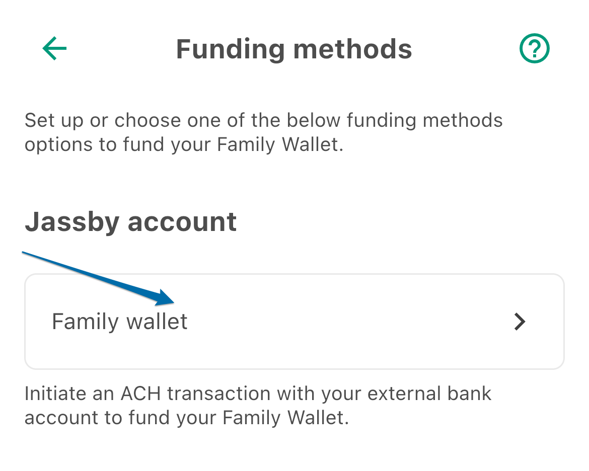Click "external bank" in the ACH note
This screenshot has height=471, width=589.
tap(429, 394)
